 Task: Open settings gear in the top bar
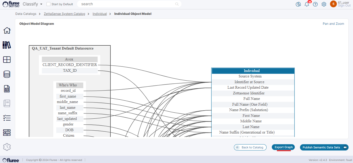point(324,4)
